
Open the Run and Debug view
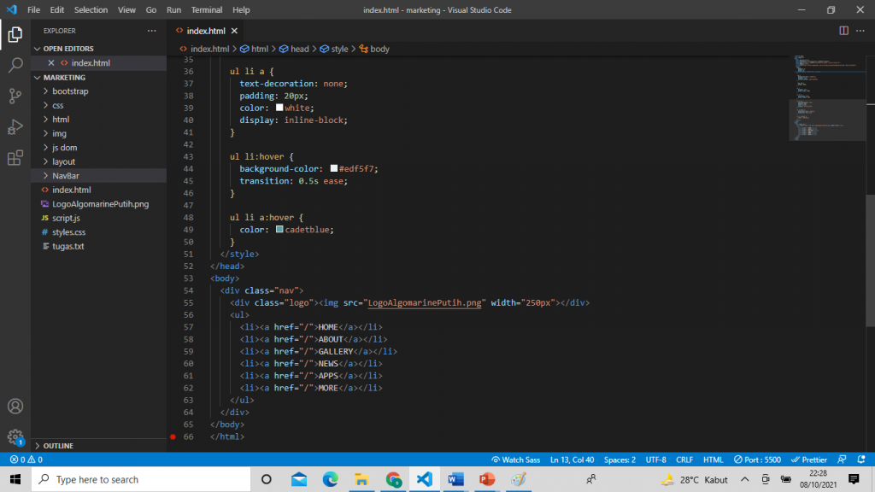(15, 126)
